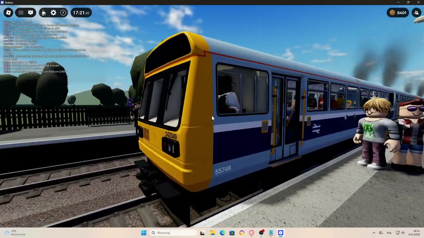Click the OBS taskbar icon with red dot

261,233
